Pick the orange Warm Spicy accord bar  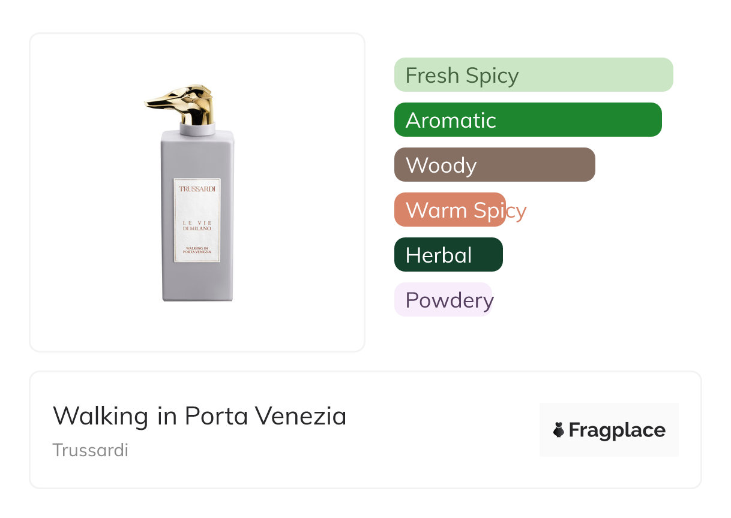450,210
